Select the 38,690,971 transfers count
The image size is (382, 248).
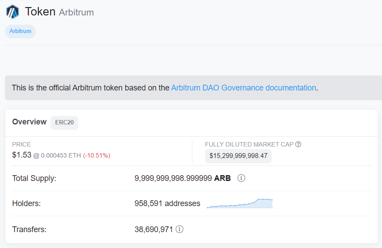[x=154, y=229]
